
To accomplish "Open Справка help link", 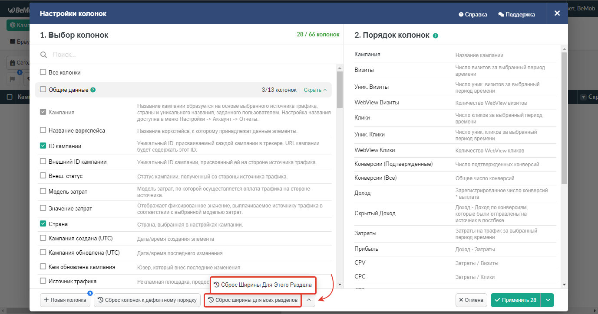I will [473, 14].
